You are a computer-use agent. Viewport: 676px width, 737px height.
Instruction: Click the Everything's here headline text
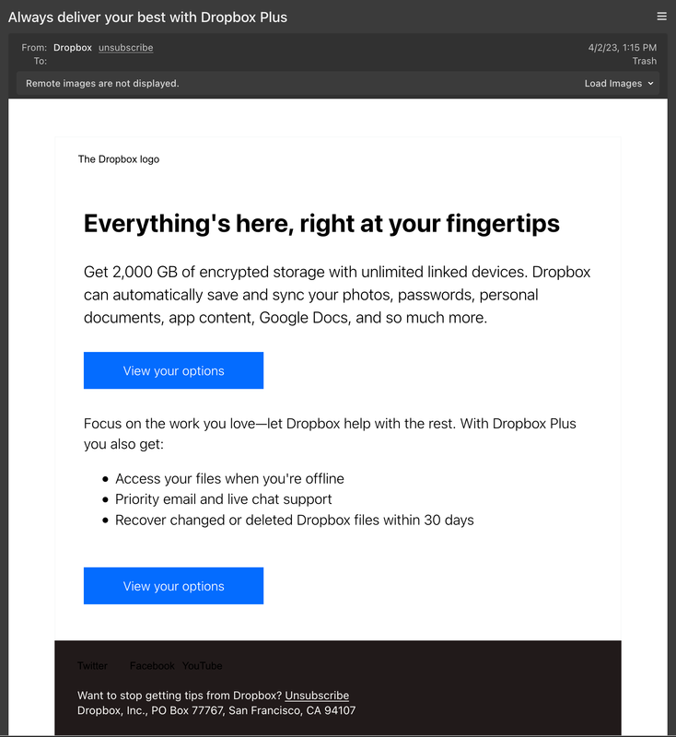(x=321, y=224)
